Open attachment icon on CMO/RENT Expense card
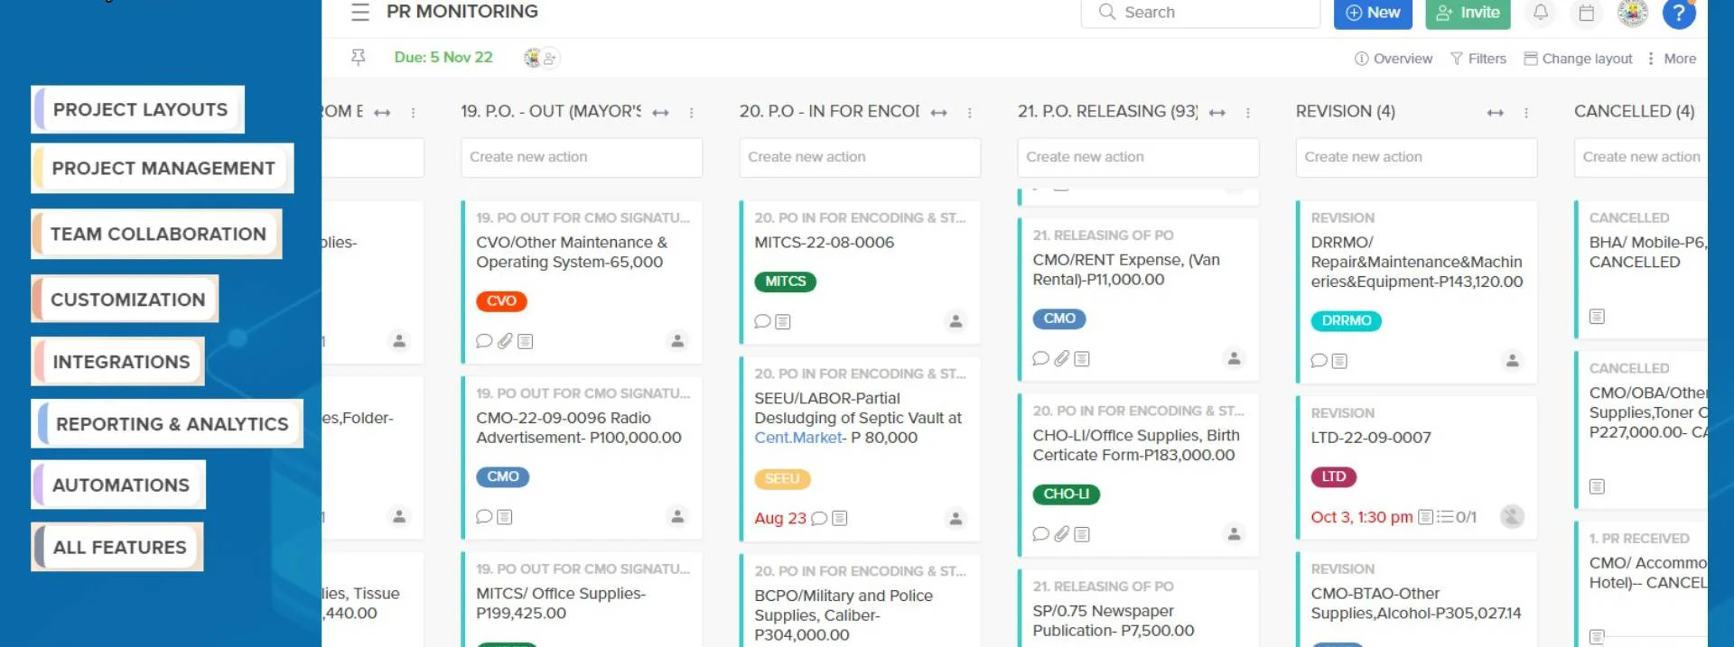The image size is (1734, 647). (1061, 358)
